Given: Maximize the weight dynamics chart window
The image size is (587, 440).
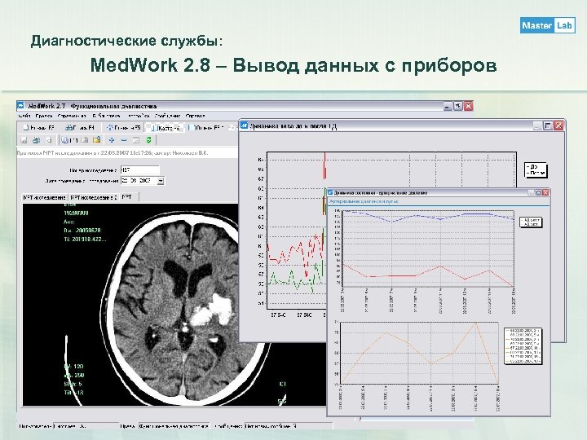Looking at the screenshot, I should (x=547, y=125).
